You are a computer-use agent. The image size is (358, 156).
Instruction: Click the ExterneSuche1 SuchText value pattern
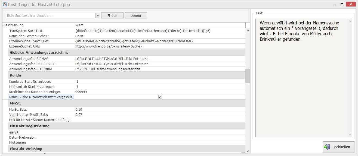point(134,41)
